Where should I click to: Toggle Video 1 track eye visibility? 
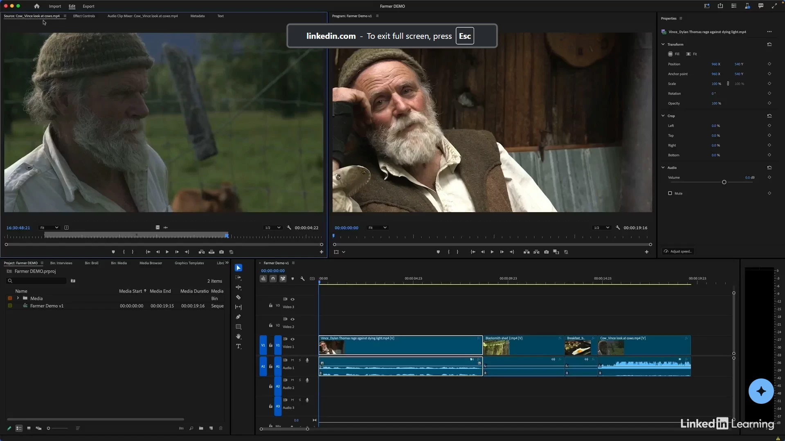[292, 339]
